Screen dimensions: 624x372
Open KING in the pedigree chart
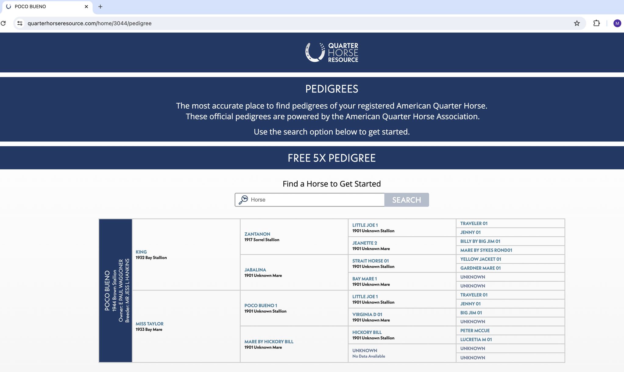point(141,252)
